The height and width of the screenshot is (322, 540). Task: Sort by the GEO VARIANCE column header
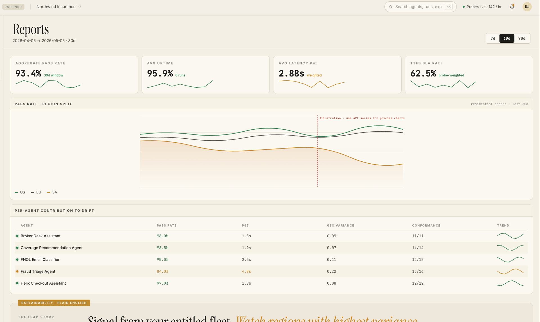pyautogui.click(x=341, y=226)
